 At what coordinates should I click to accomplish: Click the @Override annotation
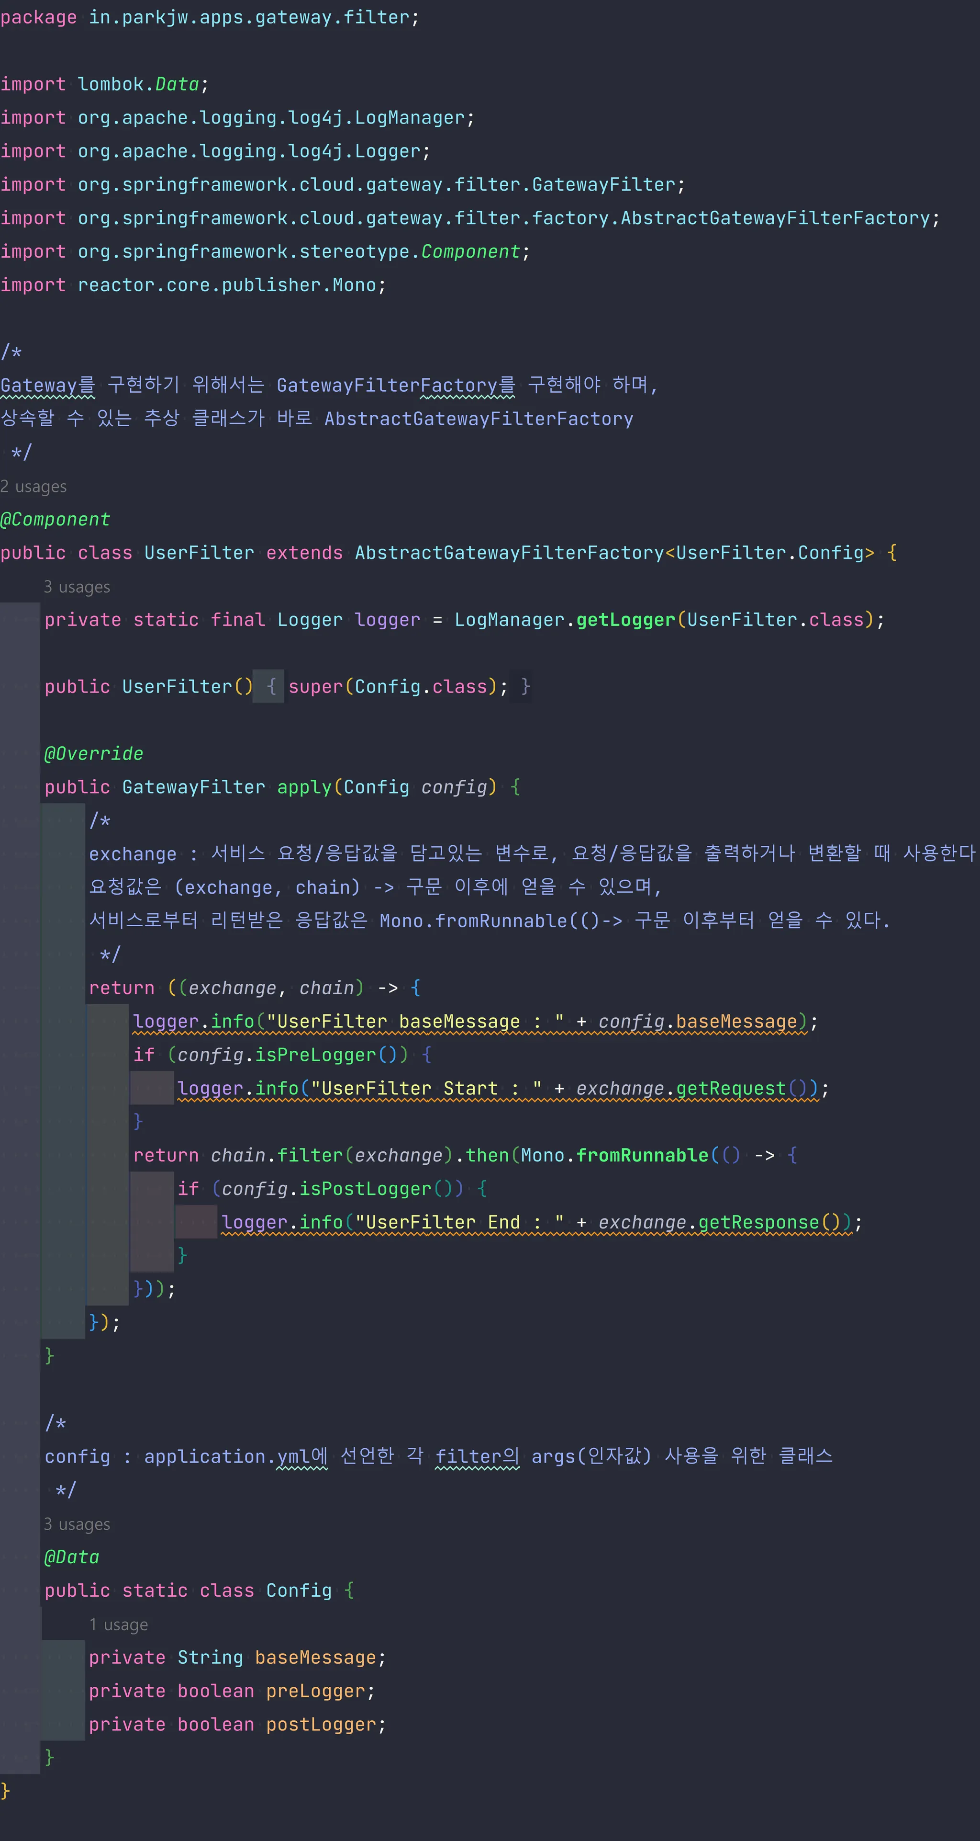[x=94, y=754]
